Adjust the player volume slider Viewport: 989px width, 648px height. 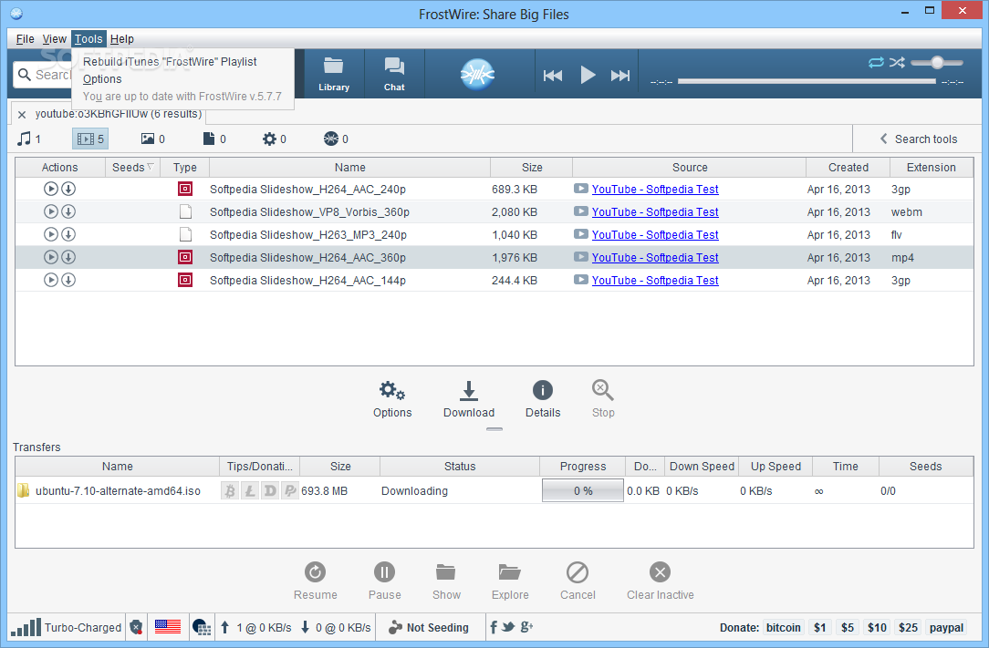click(x=937, y=62)
